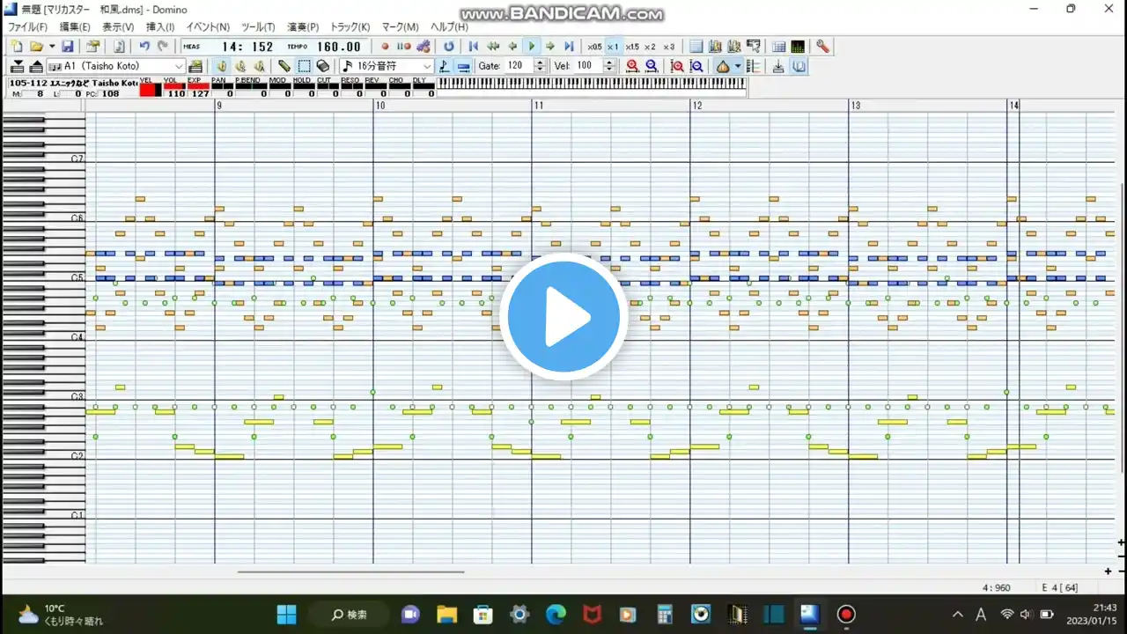The image size is (1127, 634).
Task: Set playback speed to x1
Action: click(x=613, y=47)
